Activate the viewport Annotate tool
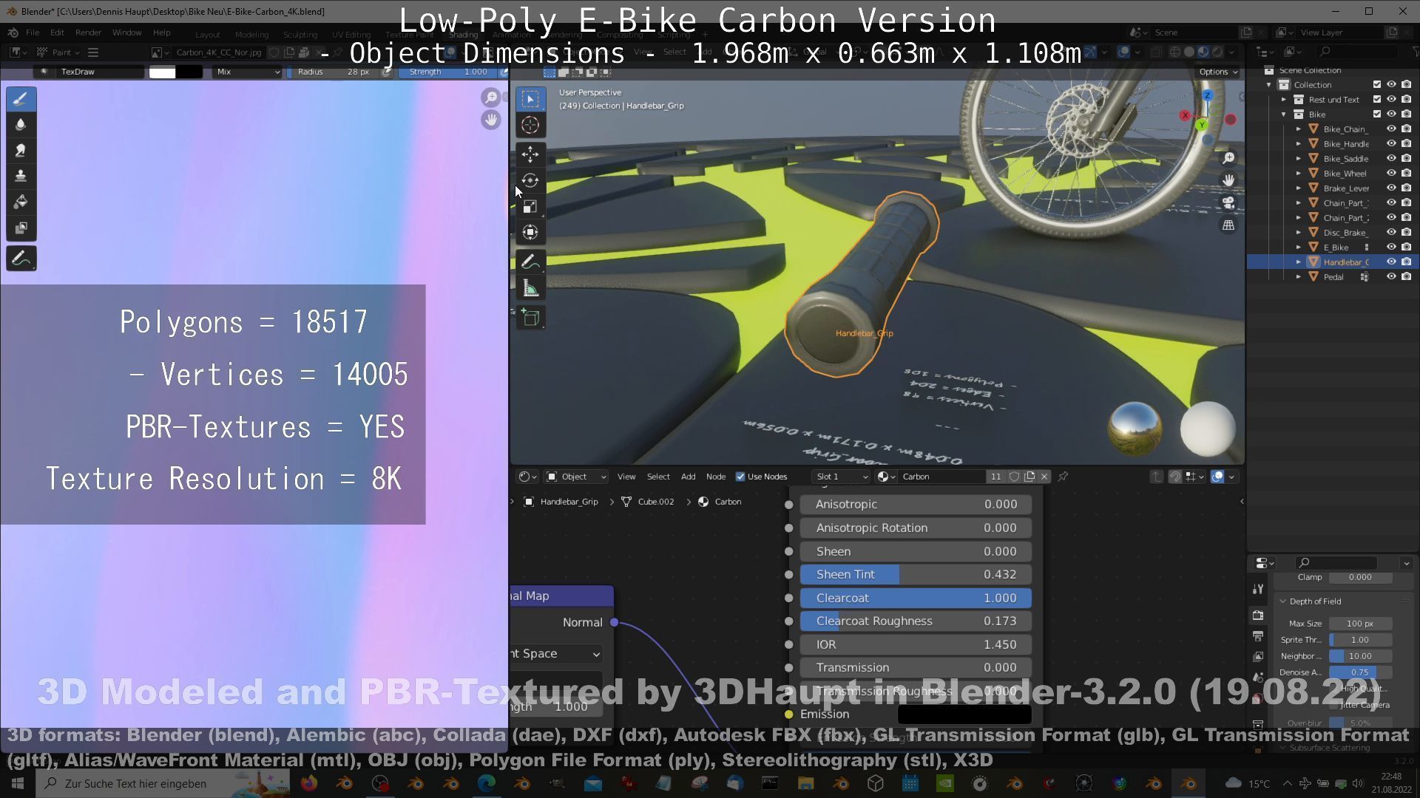The height and width of the screenshot is (798, 1420). click(530, 262)
